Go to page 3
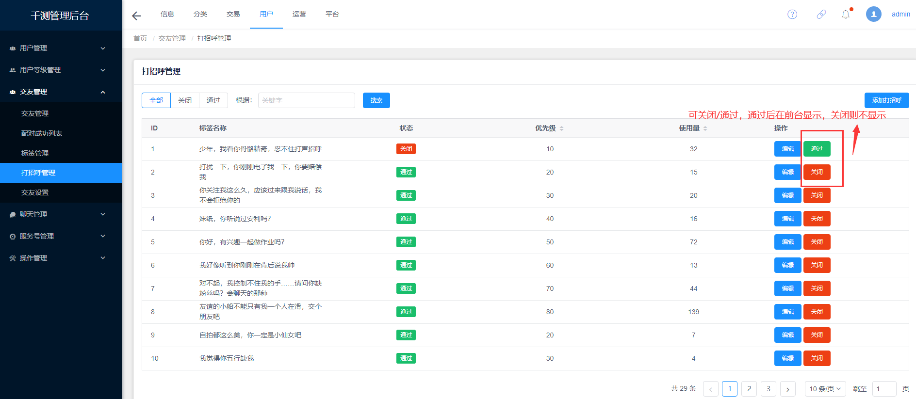Viewport: 916px width, 399px height. (x=769, y=389)
